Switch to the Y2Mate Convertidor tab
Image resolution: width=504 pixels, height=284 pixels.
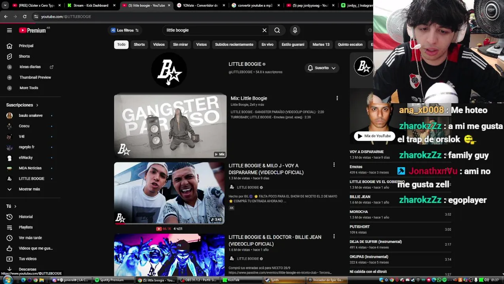point(200,6)
